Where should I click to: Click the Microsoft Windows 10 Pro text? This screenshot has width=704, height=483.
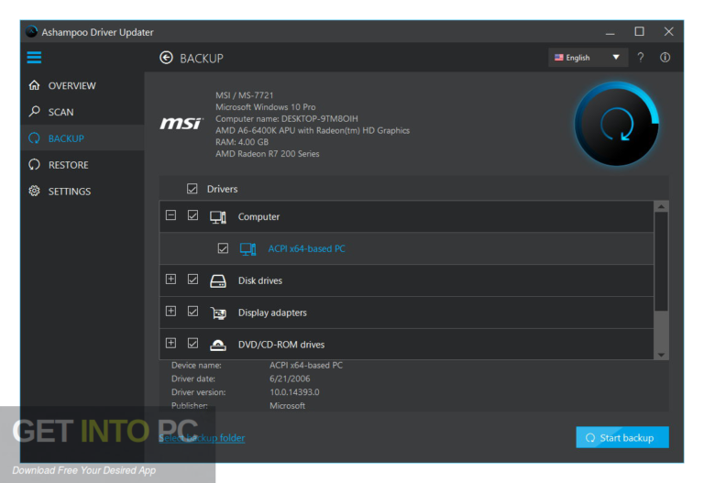coord(265,107)
